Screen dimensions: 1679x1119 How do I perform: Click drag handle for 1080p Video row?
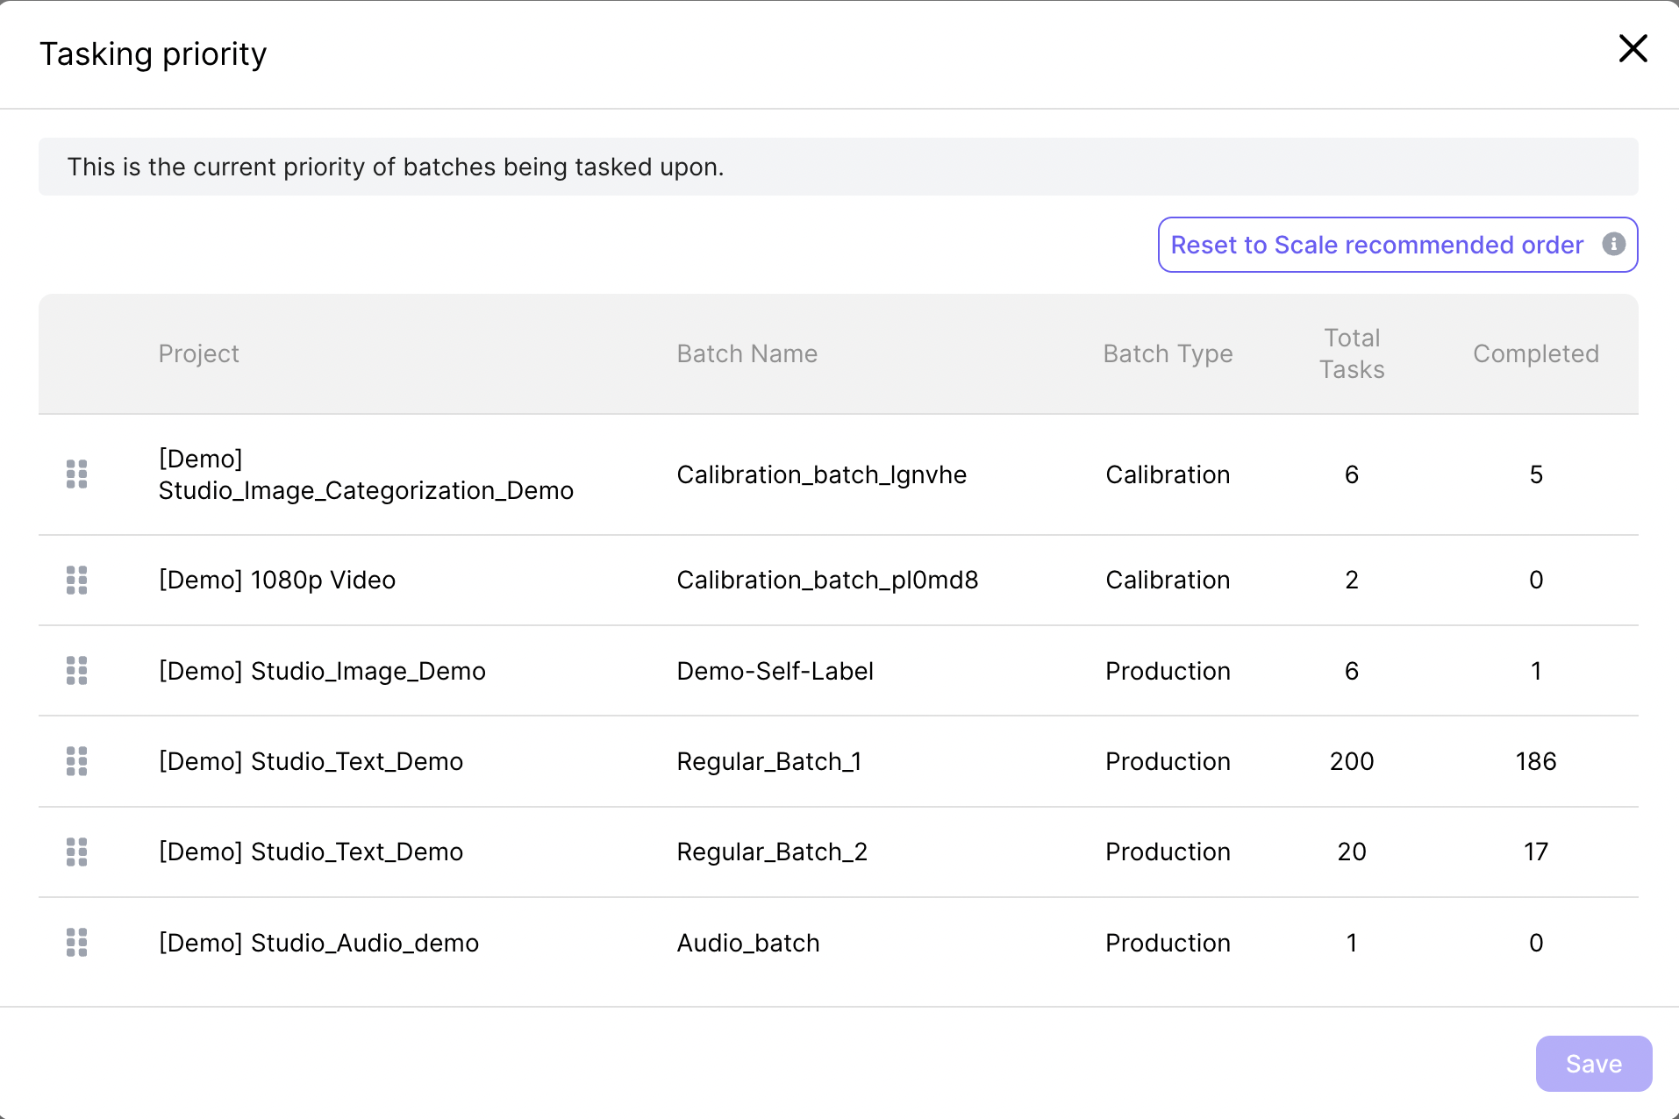77,580
